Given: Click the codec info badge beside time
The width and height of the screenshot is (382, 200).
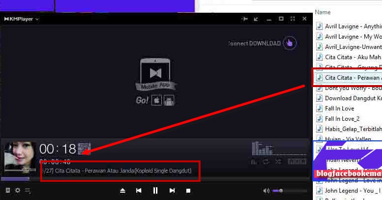Looking at the screenshot, I should [84, 149].
